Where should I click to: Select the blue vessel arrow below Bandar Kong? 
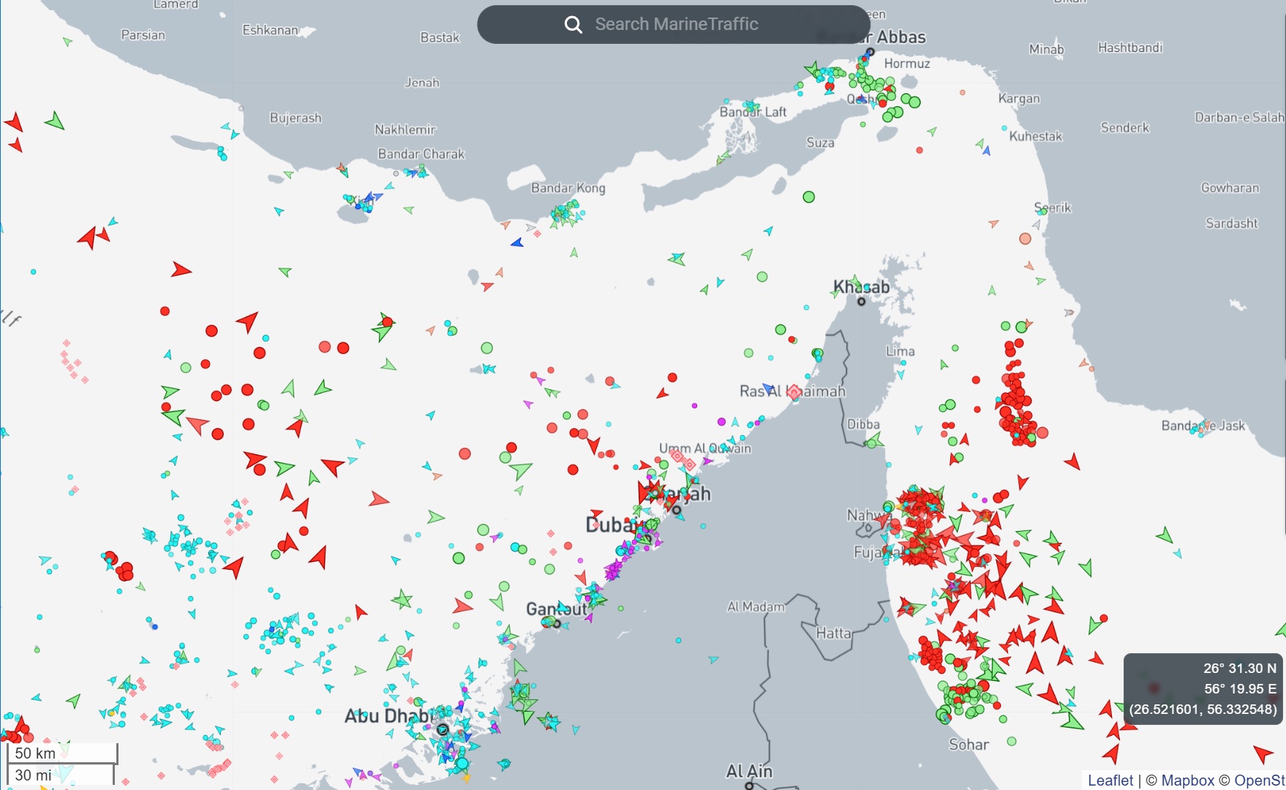pos(517,242)
